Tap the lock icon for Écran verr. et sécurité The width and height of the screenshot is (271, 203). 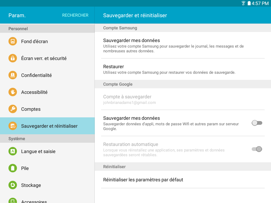click(x=13, y=58)
